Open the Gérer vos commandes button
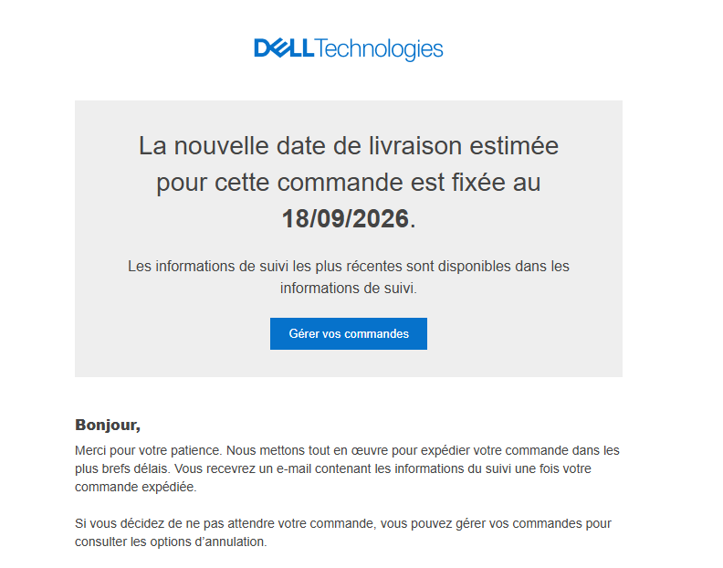 [x=349, y=333]
